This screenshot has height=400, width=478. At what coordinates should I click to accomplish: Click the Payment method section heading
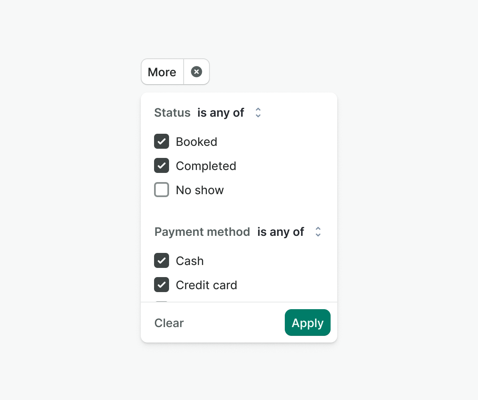(x=202, y=232)
